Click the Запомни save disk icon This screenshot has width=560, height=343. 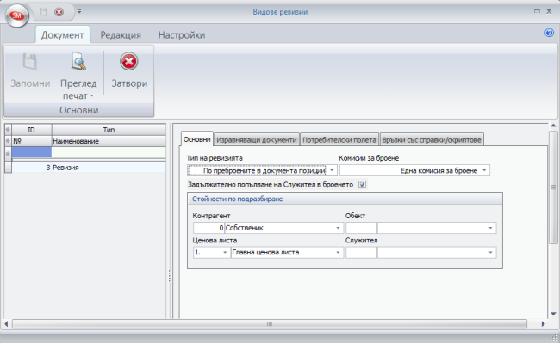[x=30, y=61]
